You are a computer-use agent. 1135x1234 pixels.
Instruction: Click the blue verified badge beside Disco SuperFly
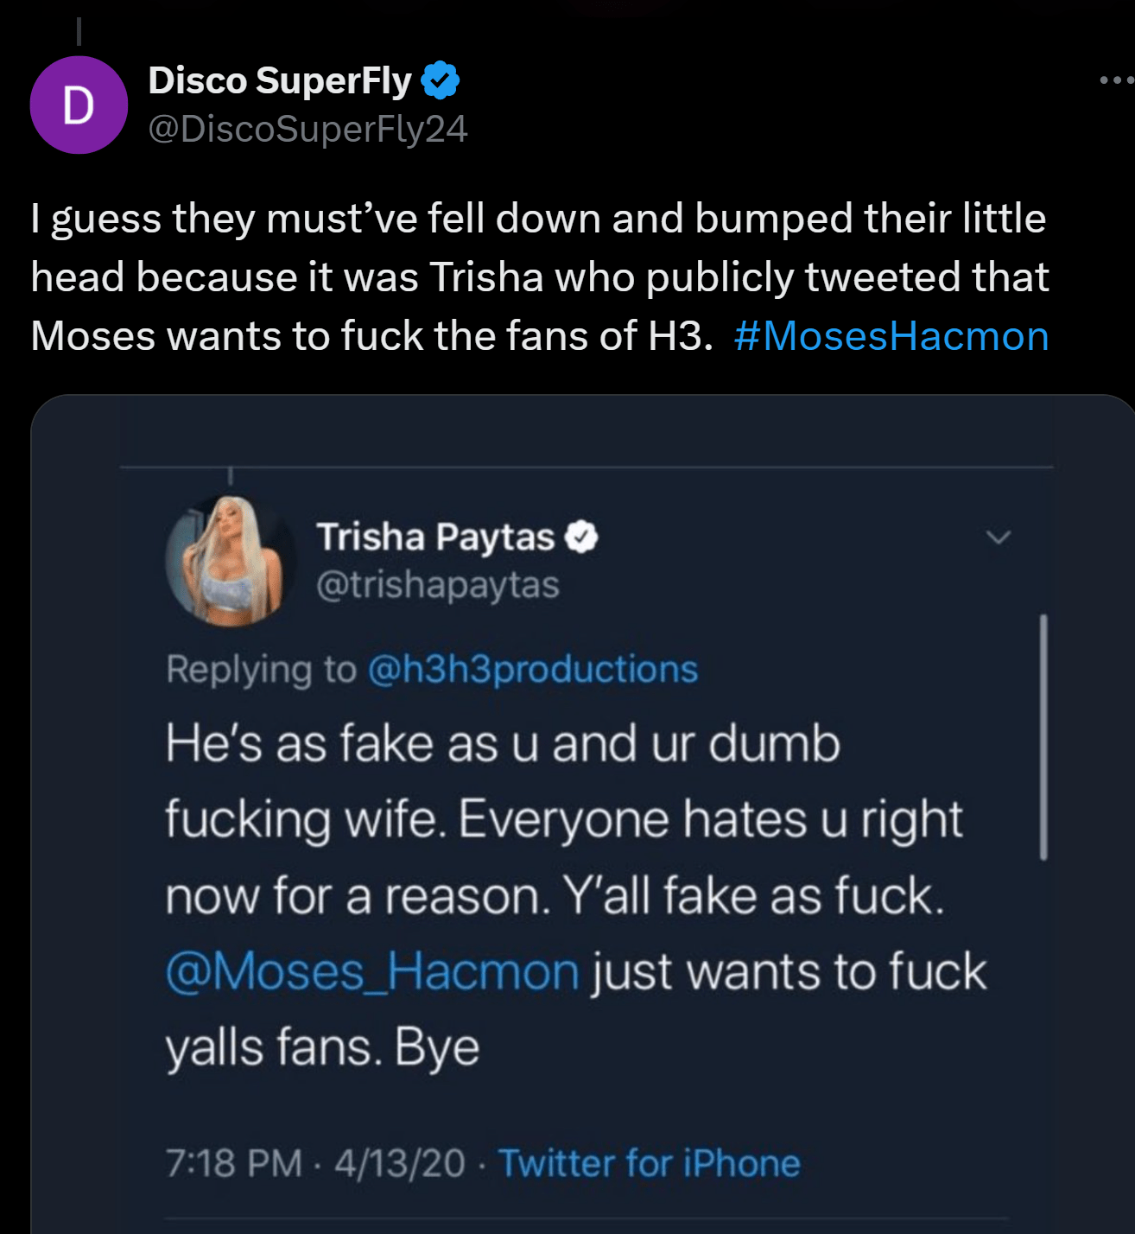coord(440,80)
